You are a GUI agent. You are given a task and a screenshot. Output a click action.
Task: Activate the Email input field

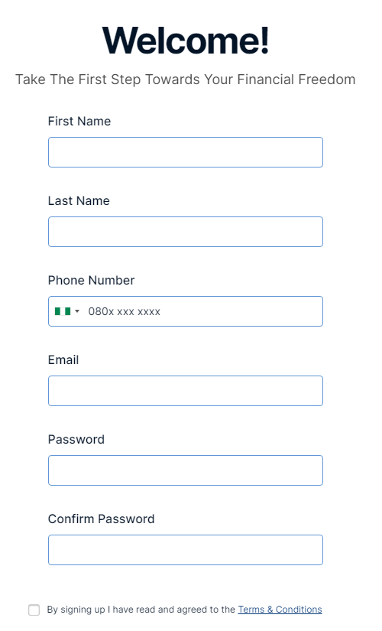pos(186,391)
